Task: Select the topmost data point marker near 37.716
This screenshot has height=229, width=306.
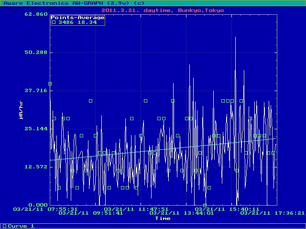Action: [50, 84]
